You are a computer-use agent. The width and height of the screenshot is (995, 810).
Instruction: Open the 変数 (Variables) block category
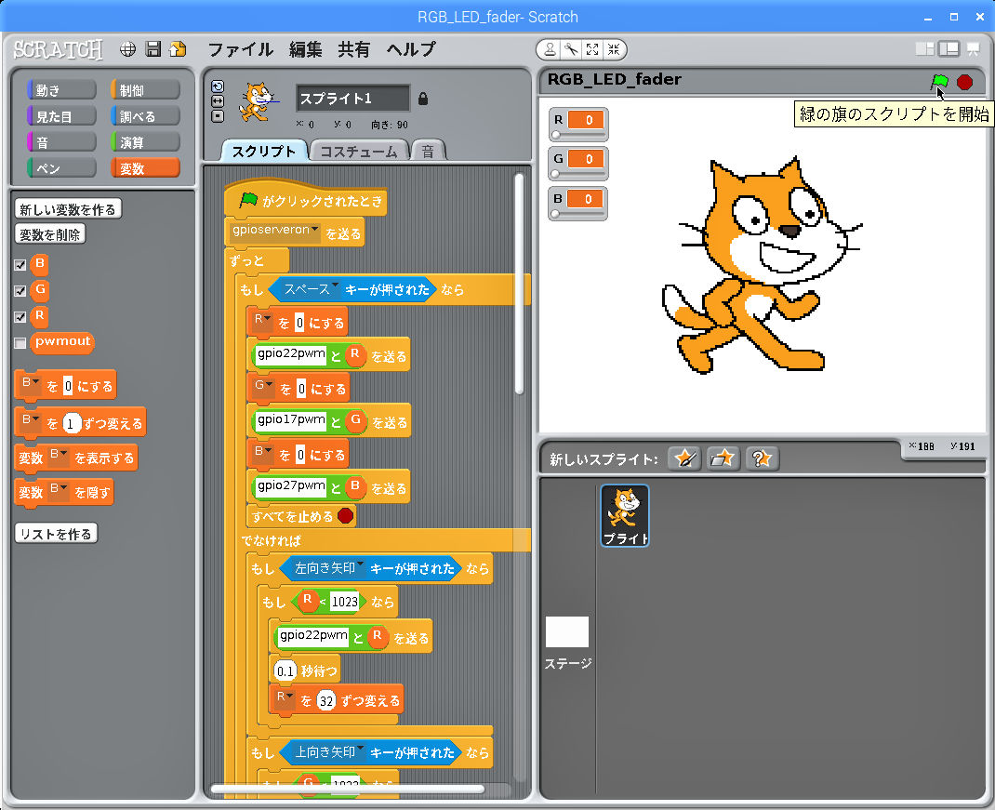145,168
